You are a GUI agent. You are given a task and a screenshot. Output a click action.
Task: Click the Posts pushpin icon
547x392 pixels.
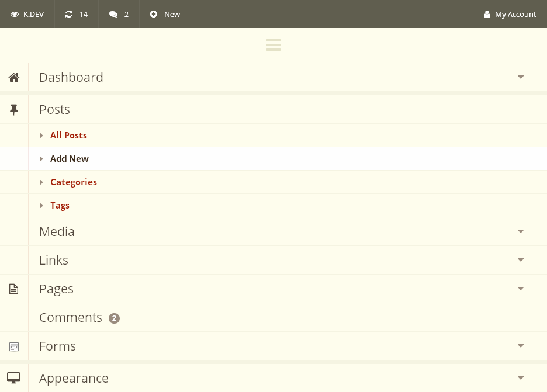point(14,109)
